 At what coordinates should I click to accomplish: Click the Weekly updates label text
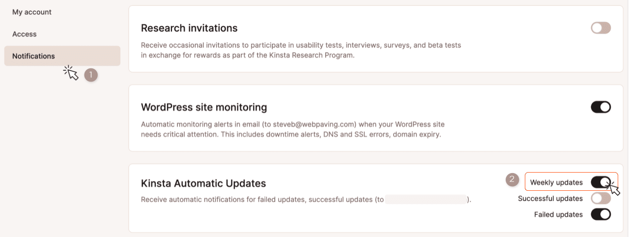556,182
